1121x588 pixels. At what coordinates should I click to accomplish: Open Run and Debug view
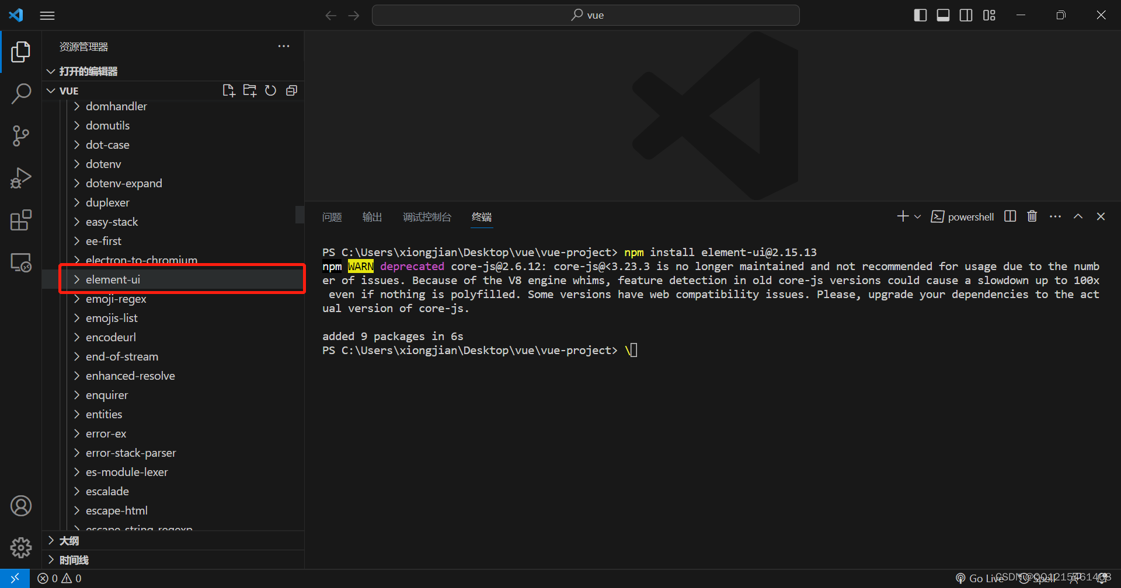tap(20, 178)
